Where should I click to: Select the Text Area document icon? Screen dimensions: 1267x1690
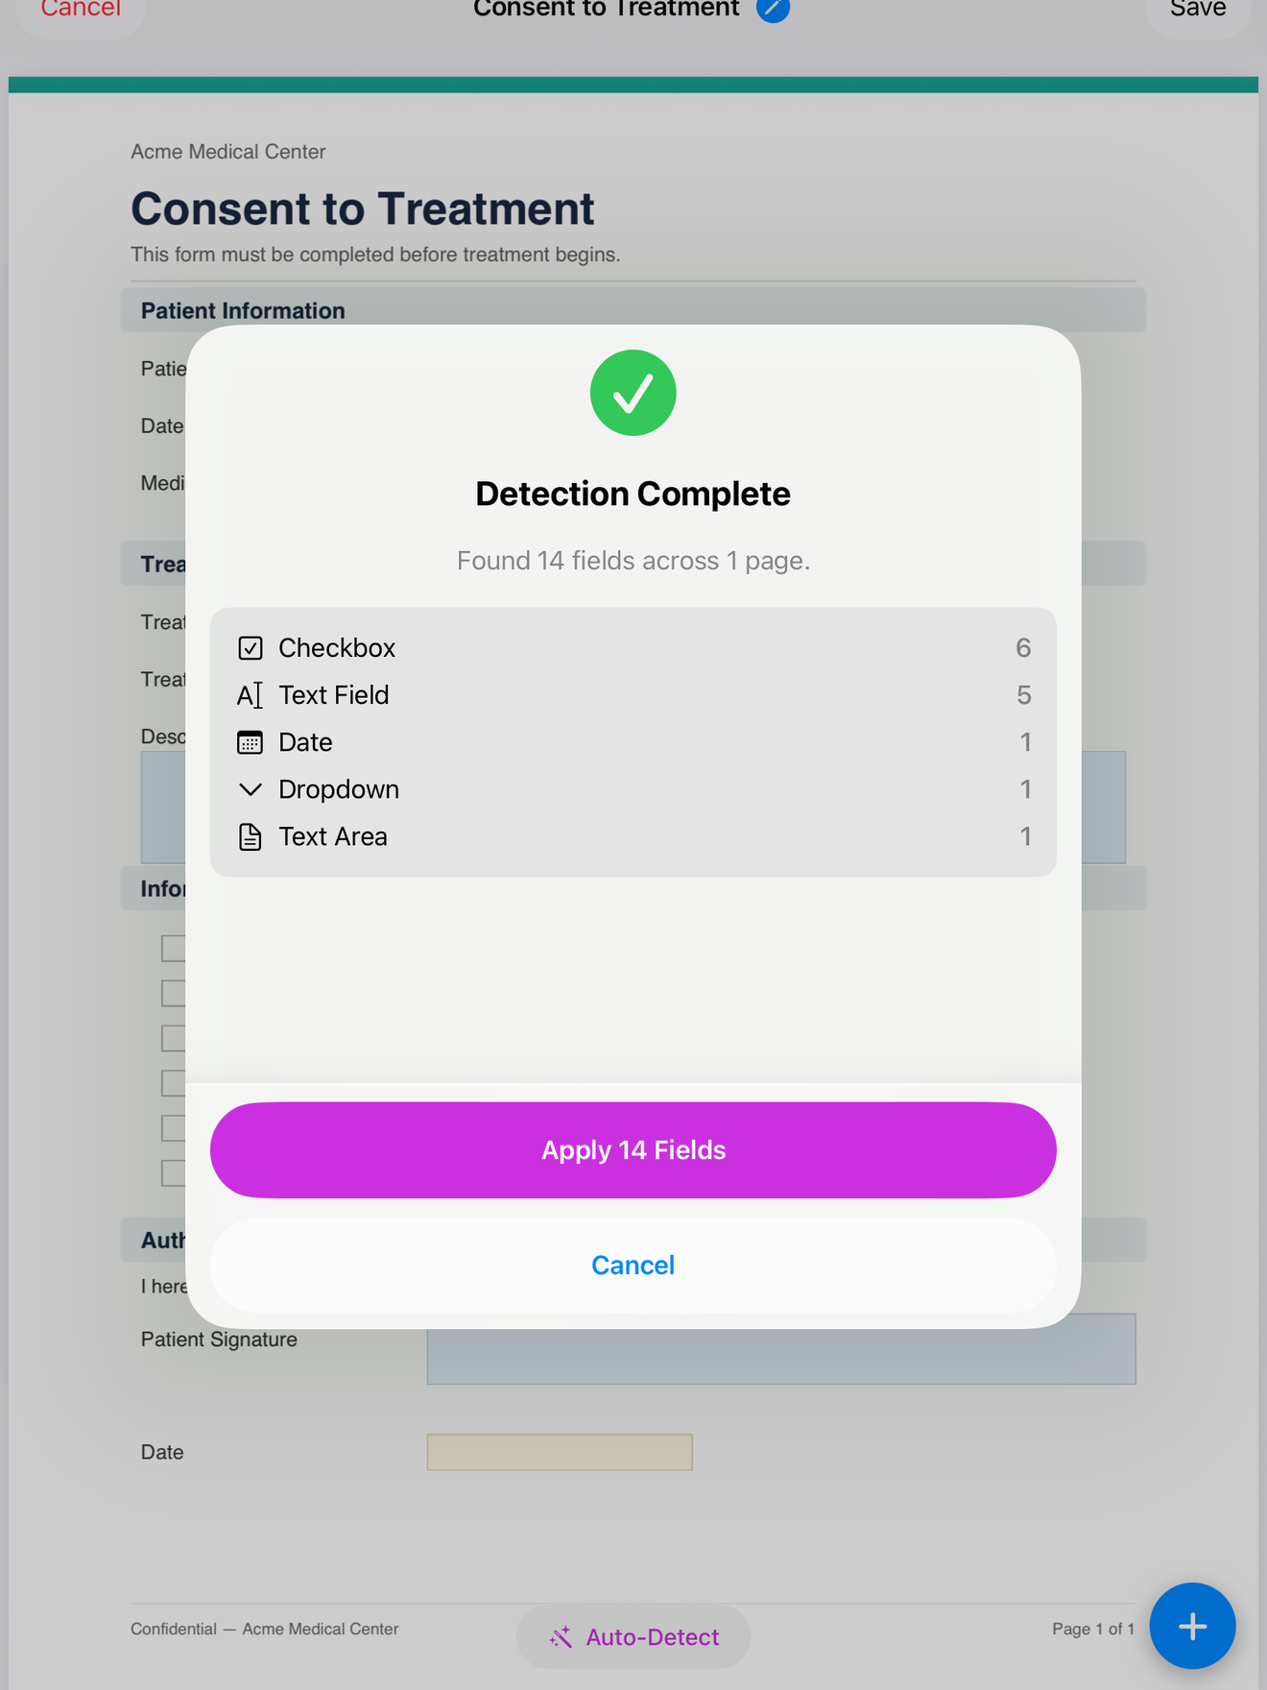tap(250, 836)
